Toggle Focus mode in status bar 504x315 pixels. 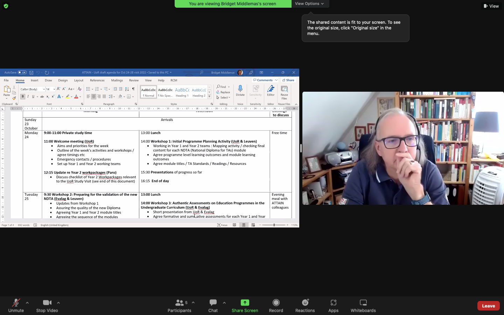222,225
